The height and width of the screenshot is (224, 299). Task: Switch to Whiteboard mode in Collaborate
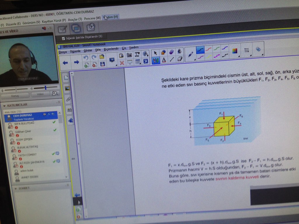(62, 29)
